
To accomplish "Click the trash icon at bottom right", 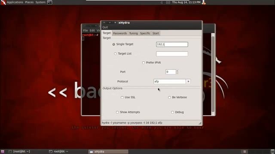I will 272,151.
